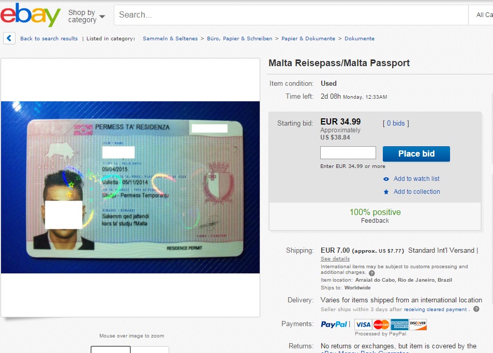The image size is (493, 353).
Task: Click the back arrow icon button
Action: pyautogui.click(x=9, y=38)
